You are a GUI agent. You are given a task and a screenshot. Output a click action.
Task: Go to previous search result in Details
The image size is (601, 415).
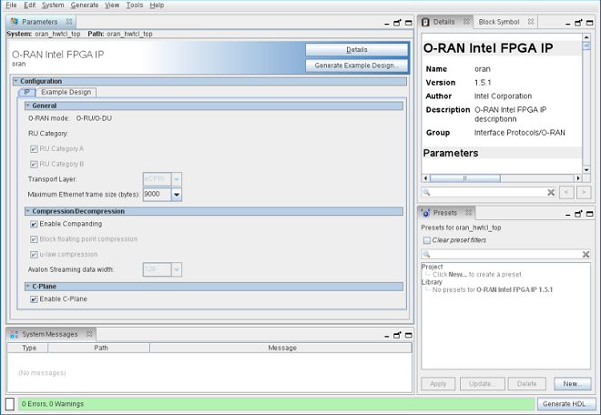point(566,192)
